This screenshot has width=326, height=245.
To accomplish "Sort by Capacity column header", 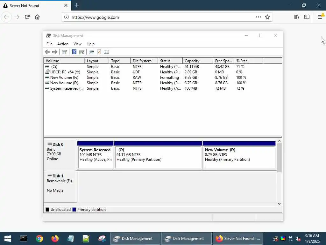I will [198, 61].
